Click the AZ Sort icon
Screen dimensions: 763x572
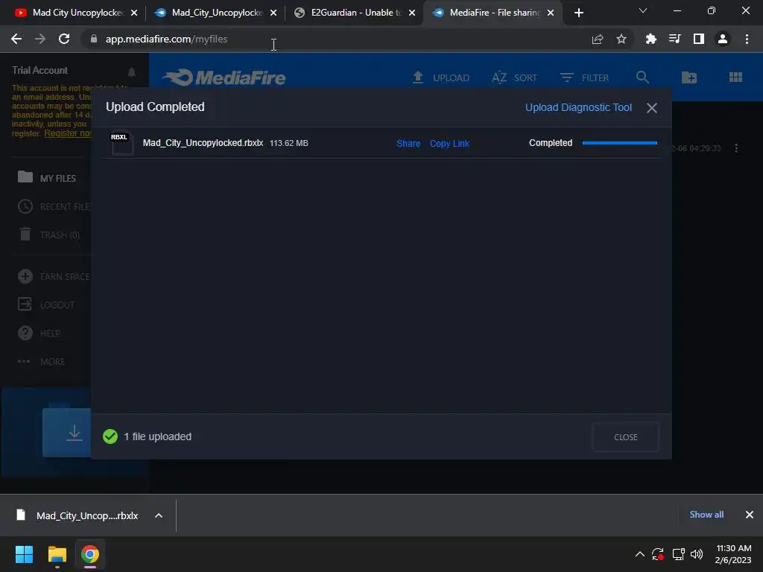pos(499,77)
